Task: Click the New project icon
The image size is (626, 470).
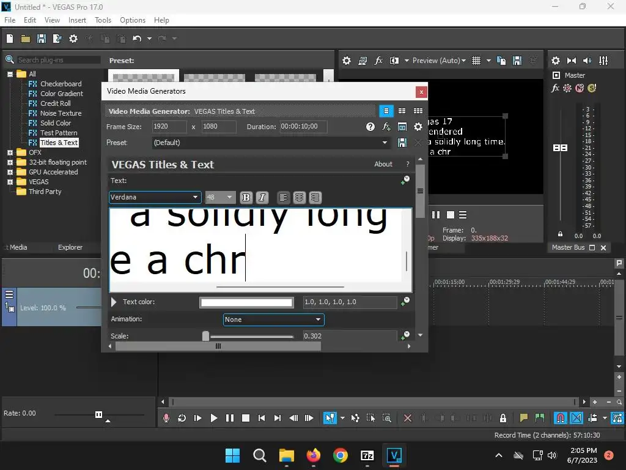Action: pyautogui.click(x=10, y=39)
